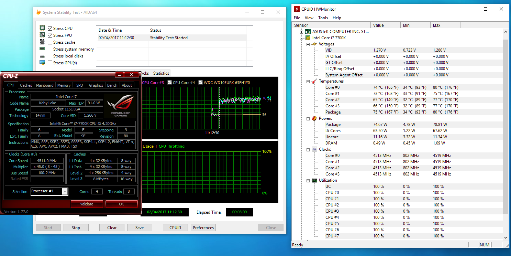Screen dimensions: 511x256
Task: Click the monitor icon beside Stress GPU(s)
Action: [42, 63]
